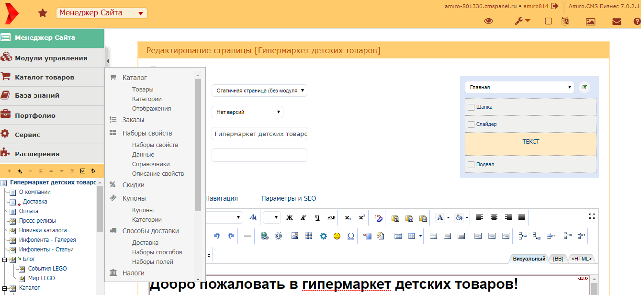Click the envelope mail icon
Image resolution: width=641 pixels, height=295 pixels.
pos(617,21)
